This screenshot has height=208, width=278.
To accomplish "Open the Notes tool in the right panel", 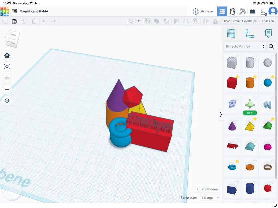I will click(x=268, y=33).
